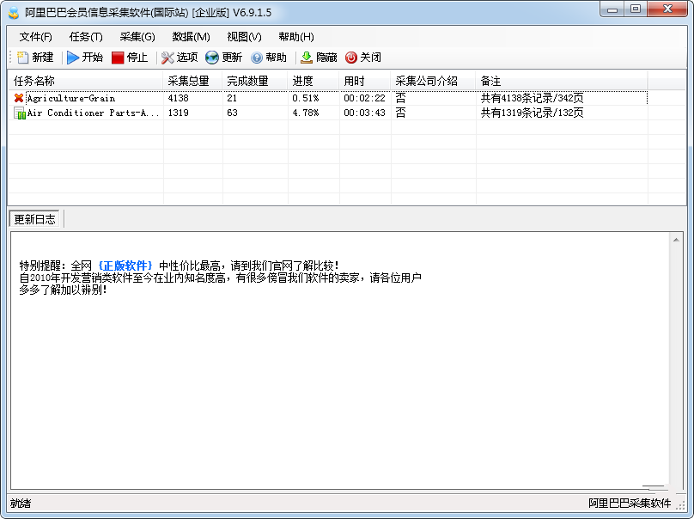This screenshot has height=519, width=694.
Task: Click the 备注 column header
Action: pos(562,81)
